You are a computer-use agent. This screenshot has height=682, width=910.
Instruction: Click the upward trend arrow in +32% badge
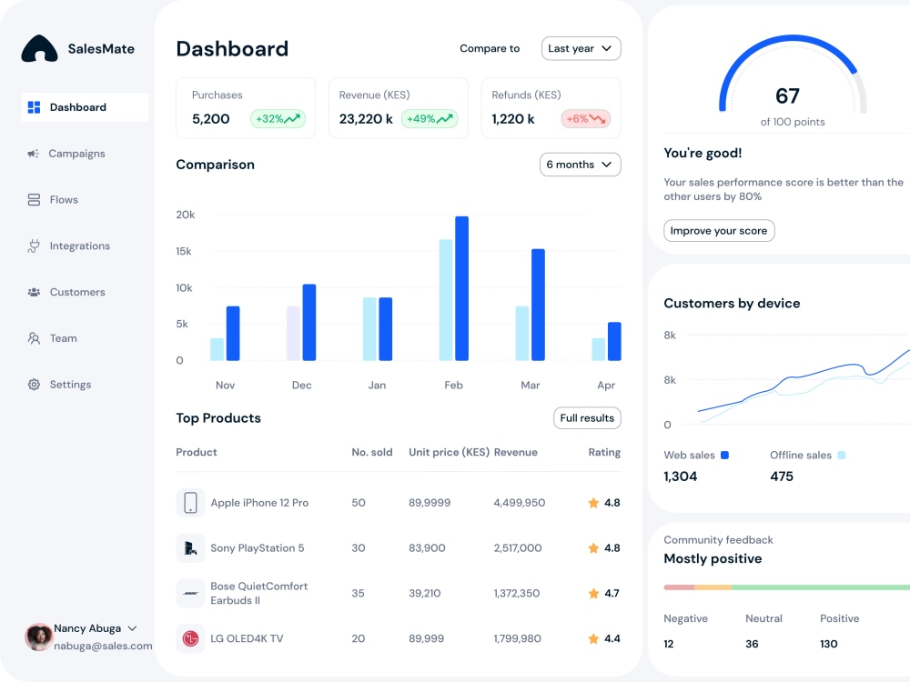[292, 119]
